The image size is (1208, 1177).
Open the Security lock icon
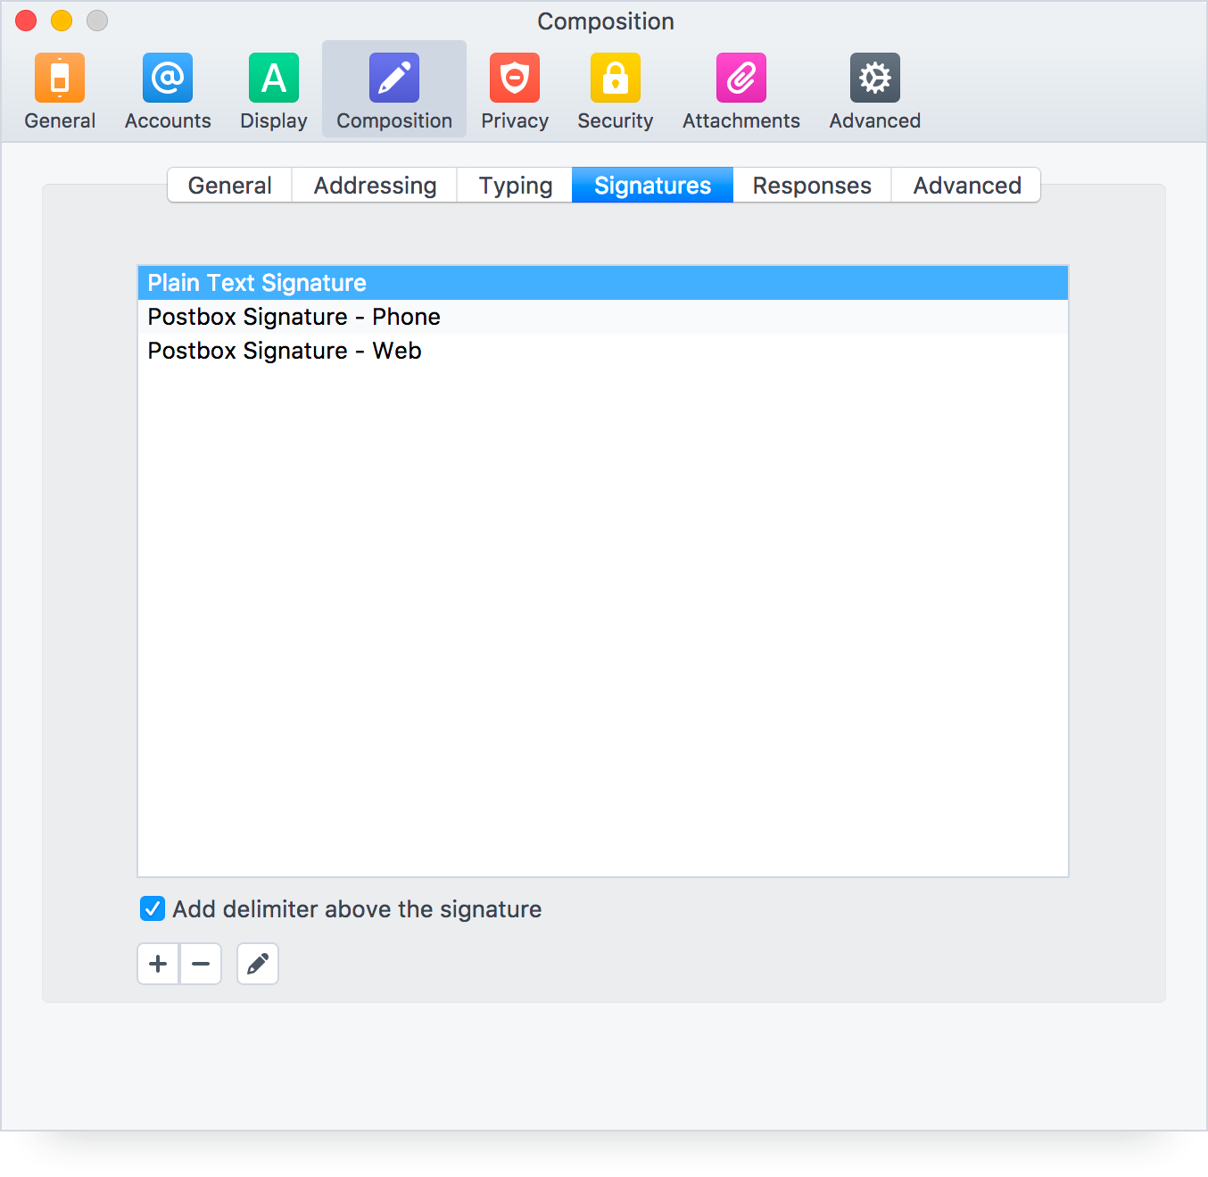pyautogui.click(x=615, y=79)
